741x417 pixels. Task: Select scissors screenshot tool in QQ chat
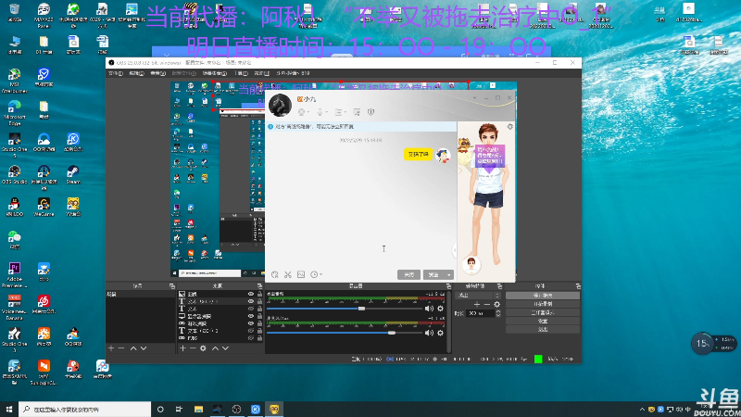[288, 274]
